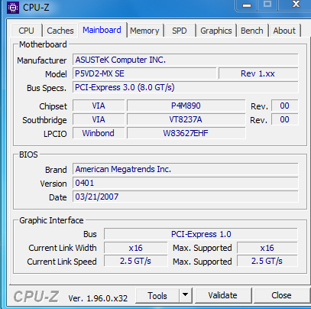Image resolution: width=311 pixels, height=309 pixels.
Task: Open the SPD tab
Action: [180, 31]
